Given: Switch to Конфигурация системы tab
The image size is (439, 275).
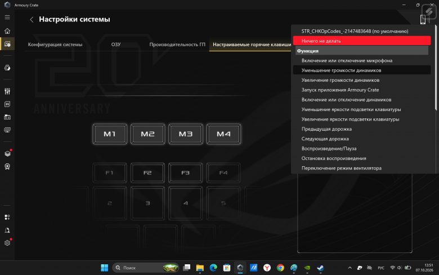Looking at the screenshot, I should tap(55, 45).
